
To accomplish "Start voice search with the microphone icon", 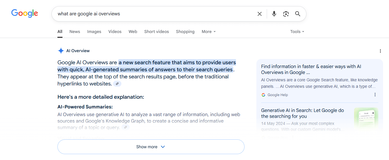I will click(274, 14).
